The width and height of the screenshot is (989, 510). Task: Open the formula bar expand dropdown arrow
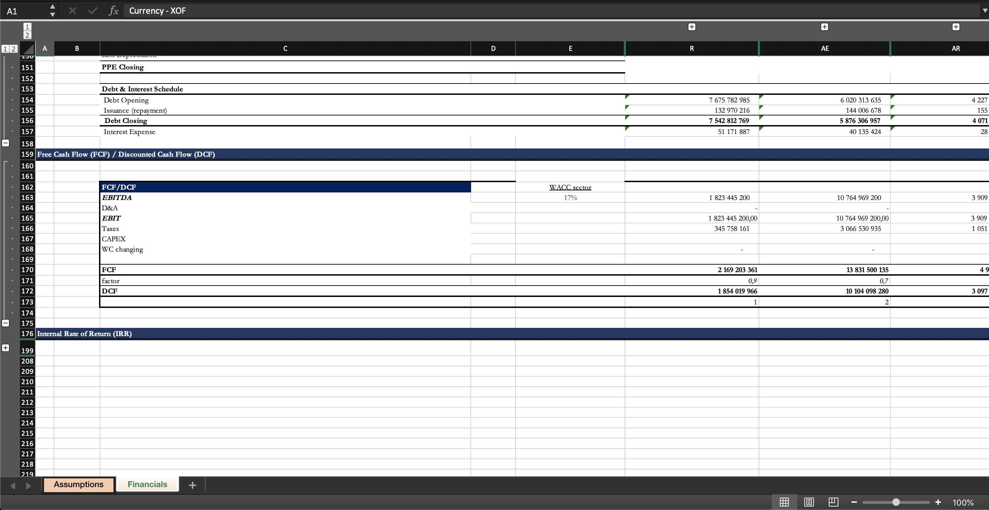click(x=984, y=10)
